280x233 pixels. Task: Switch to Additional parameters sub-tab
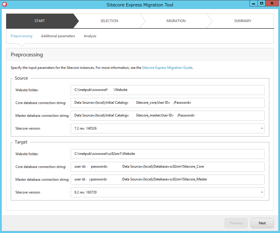pos(58,36)
